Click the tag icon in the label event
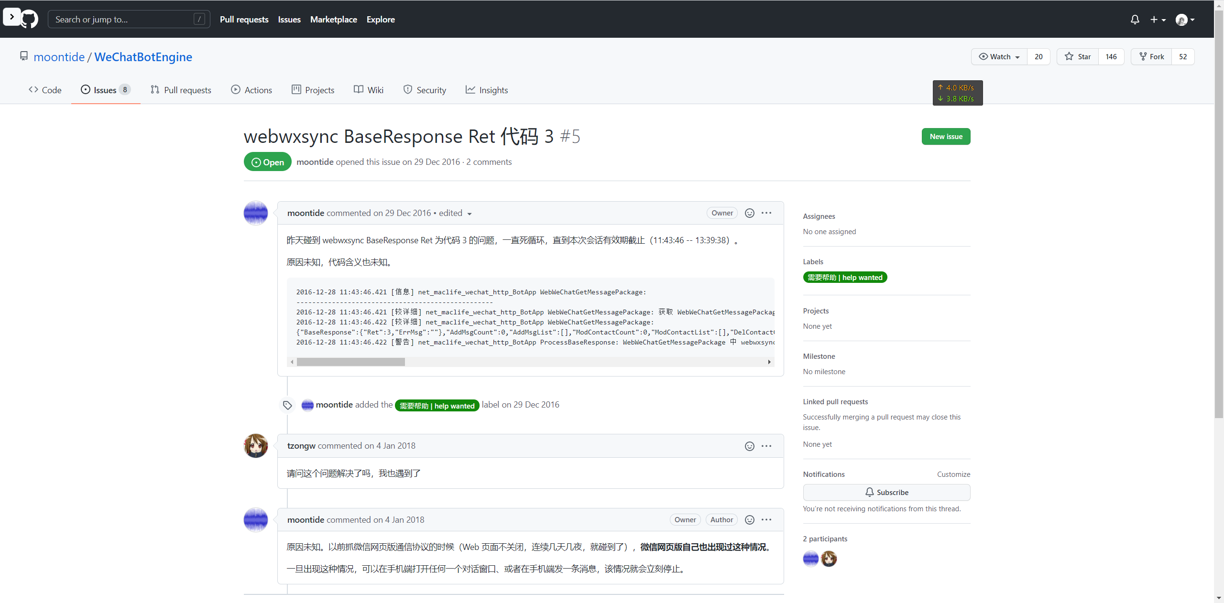 coord(287,405)
